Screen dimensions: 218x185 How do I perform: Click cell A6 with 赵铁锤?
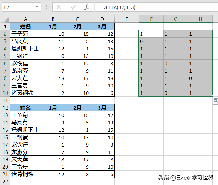click(25, 63)
